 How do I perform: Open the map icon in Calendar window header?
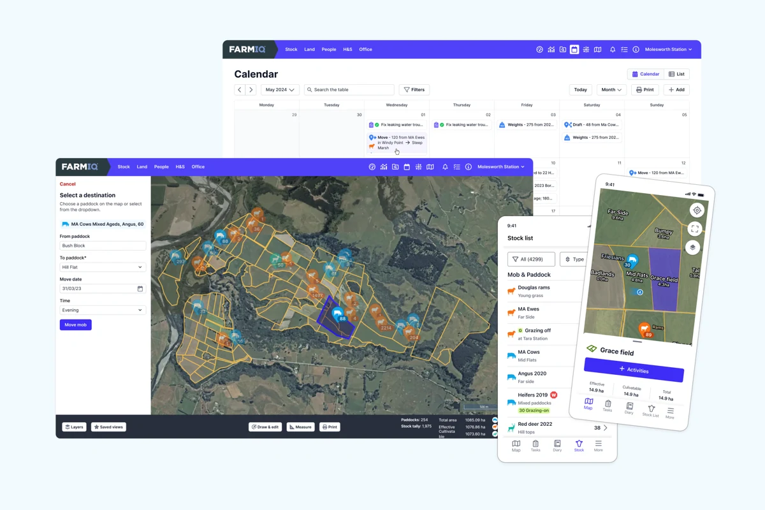coord(598,50)
